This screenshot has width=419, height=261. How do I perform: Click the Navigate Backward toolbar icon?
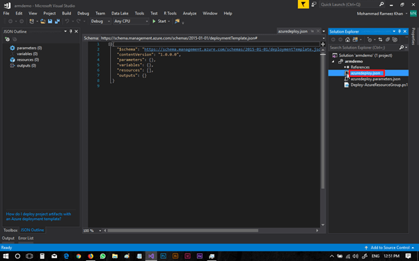point(10,22)
